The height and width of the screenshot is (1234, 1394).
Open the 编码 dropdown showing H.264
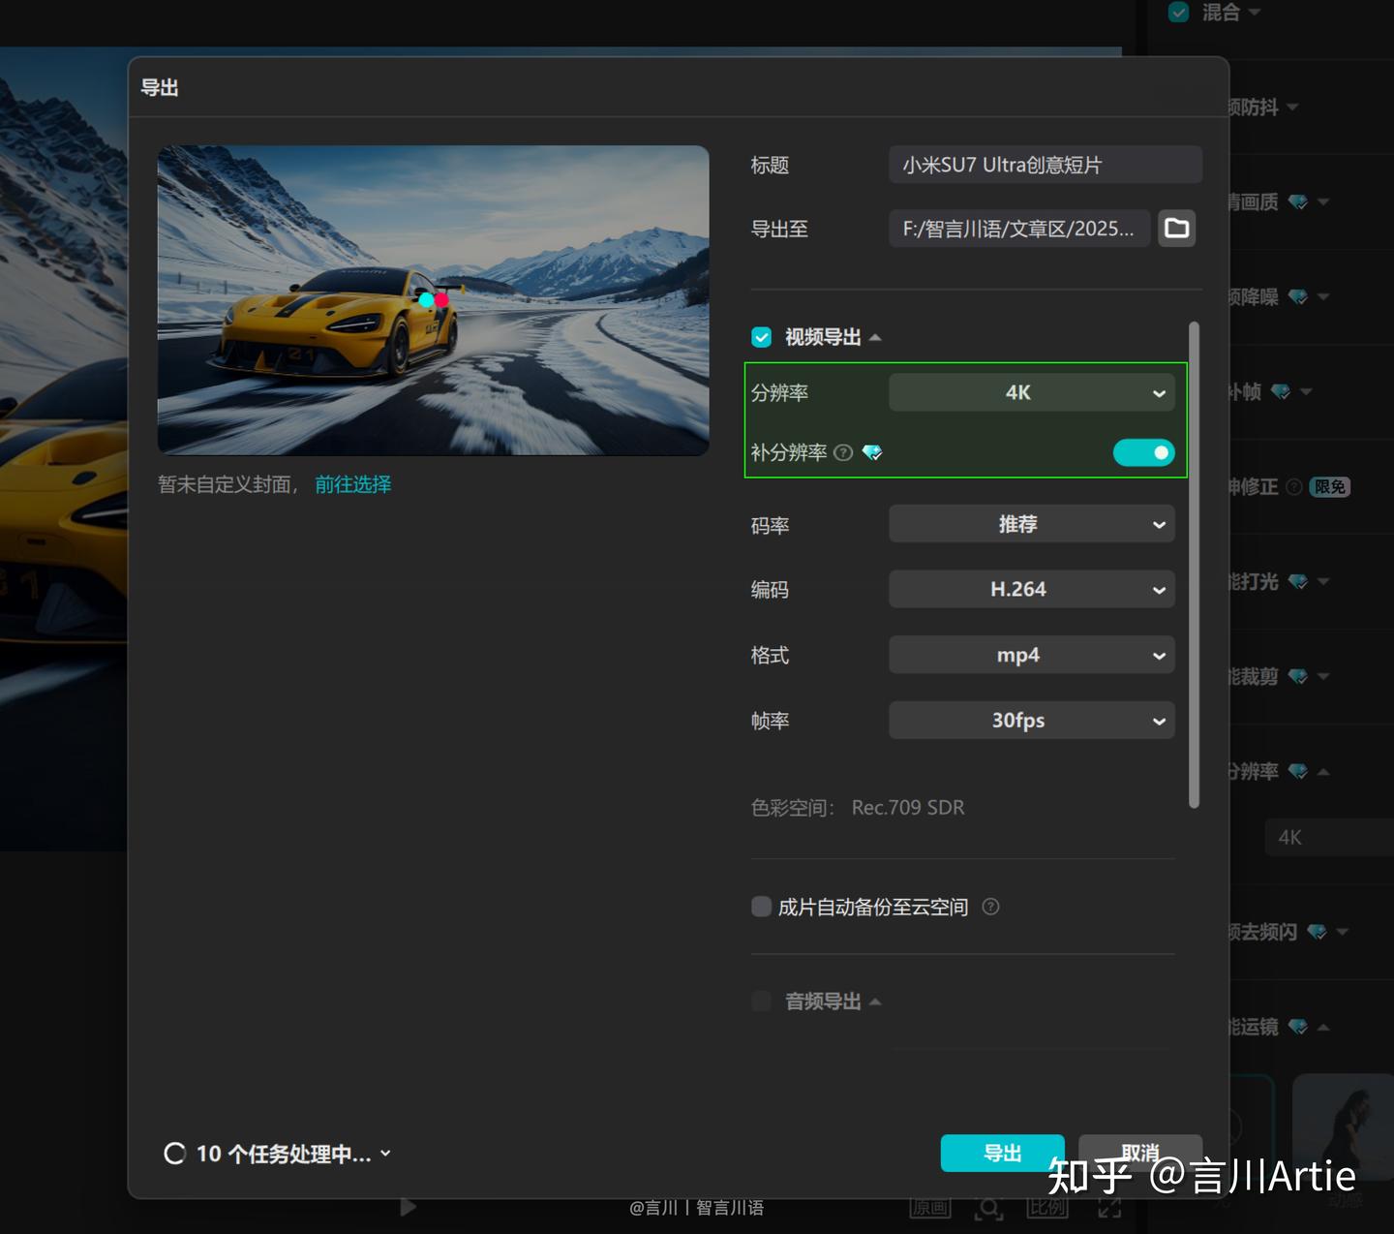tap(1032, 589)
